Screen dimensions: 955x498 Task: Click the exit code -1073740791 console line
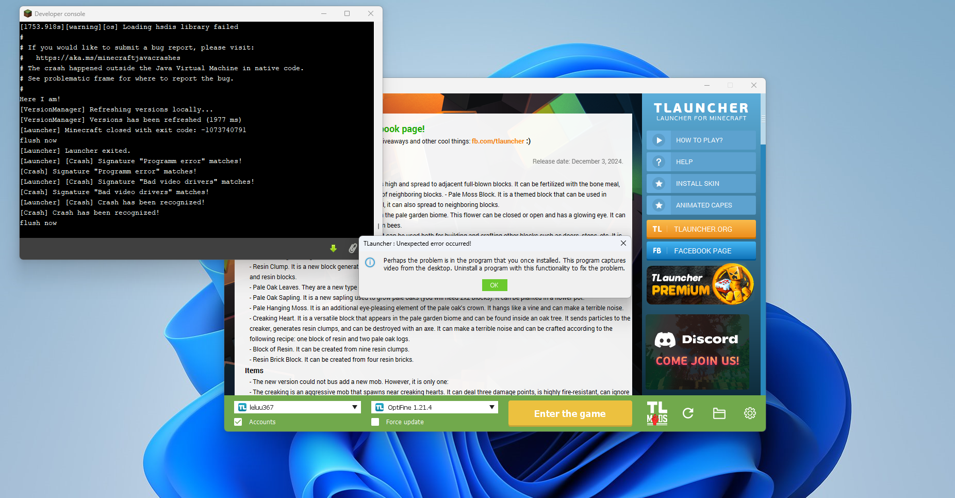[133, 130]
